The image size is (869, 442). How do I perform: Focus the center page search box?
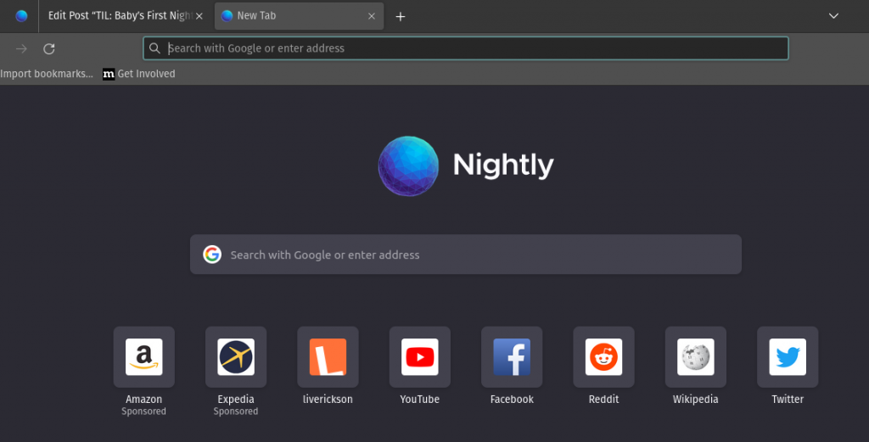pos(466,255)
